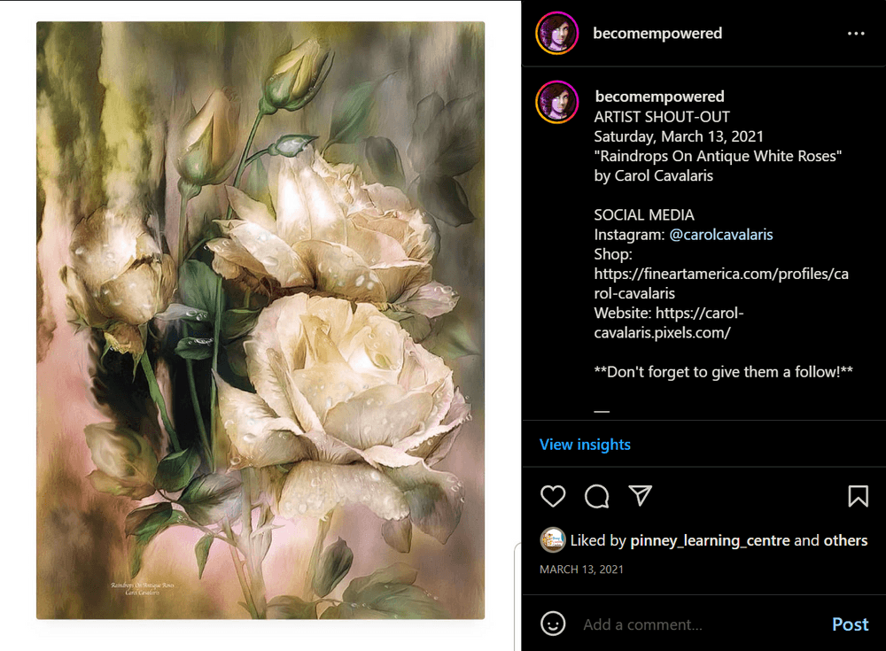This screenshot has width=886, height=651.
Task: Open pinney_learning_centre profile link
Action: click(710, 541)
